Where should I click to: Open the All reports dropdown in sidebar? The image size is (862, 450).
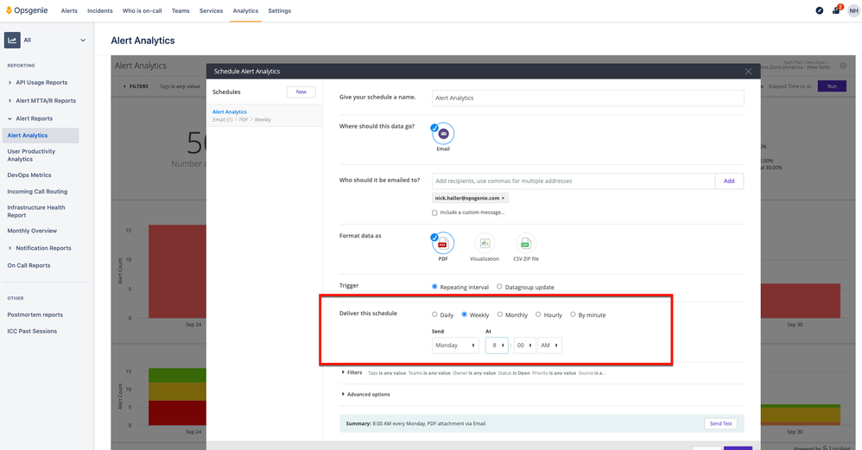[82, 40]
